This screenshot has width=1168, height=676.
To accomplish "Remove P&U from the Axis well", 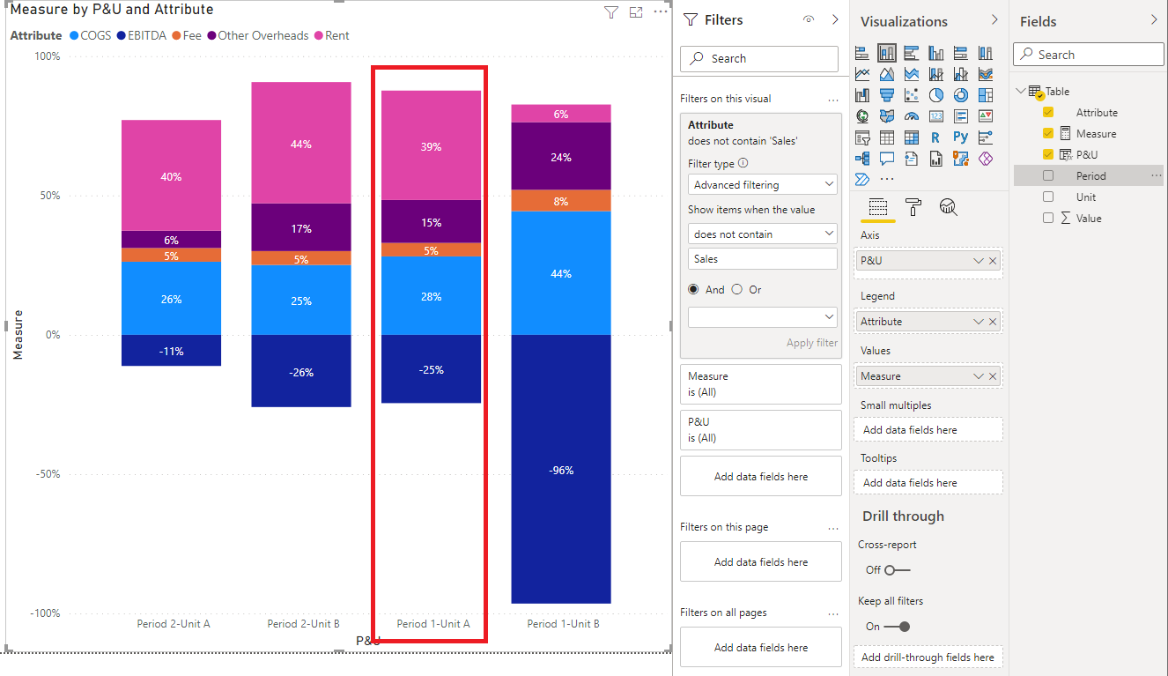I will [x=993, y=261].
